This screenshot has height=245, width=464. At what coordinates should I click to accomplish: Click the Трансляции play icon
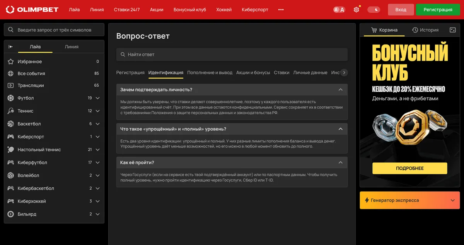pos(11,85)
